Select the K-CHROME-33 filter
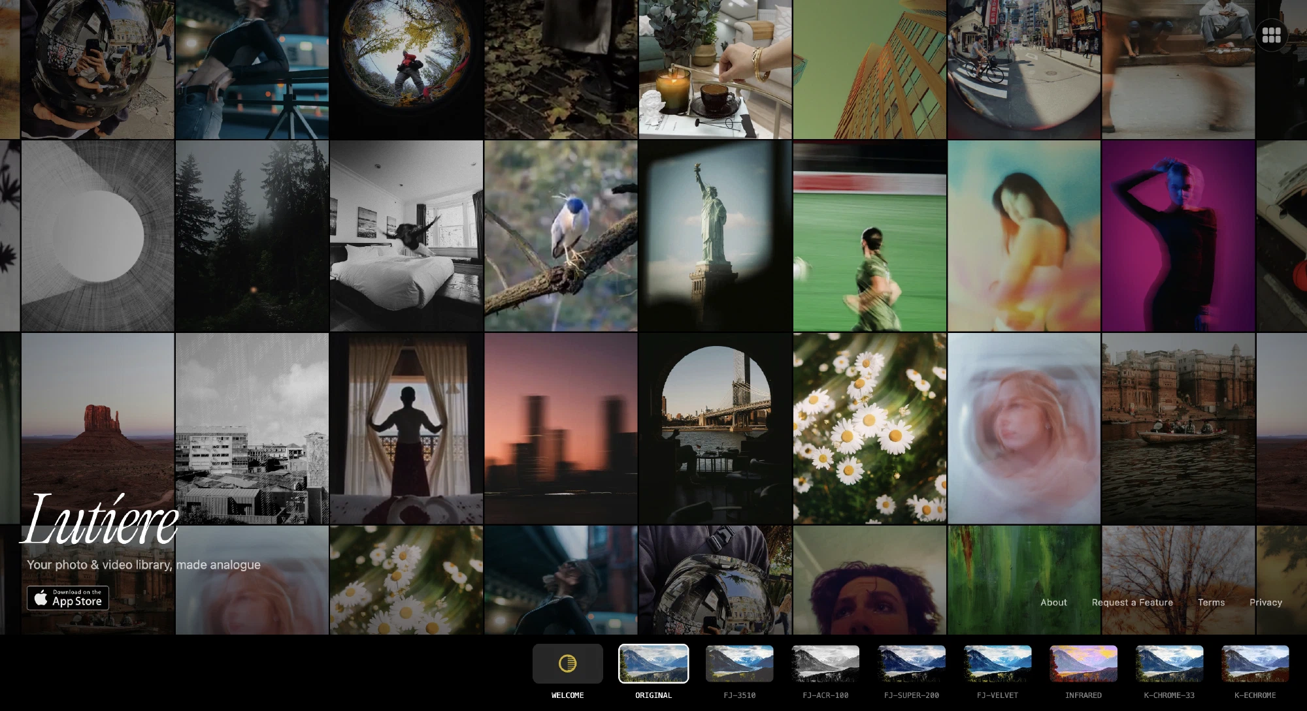The image size is (1307, 711). click(1169, 663)
